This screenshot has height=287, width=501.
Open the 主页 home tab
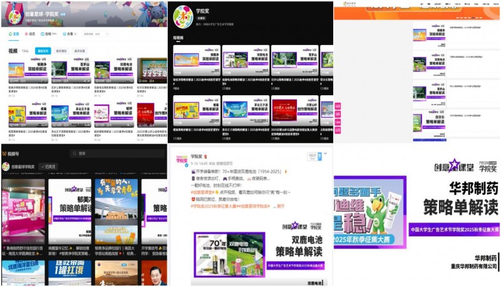click(x=14, y=34)
